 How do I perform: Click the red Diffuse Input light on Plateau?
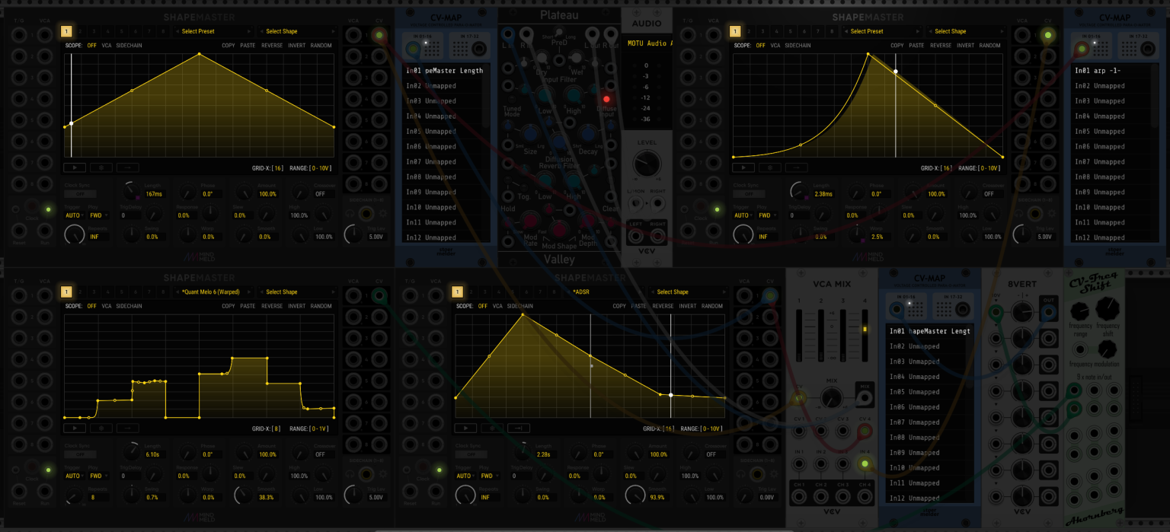click(x=607, y=99)
